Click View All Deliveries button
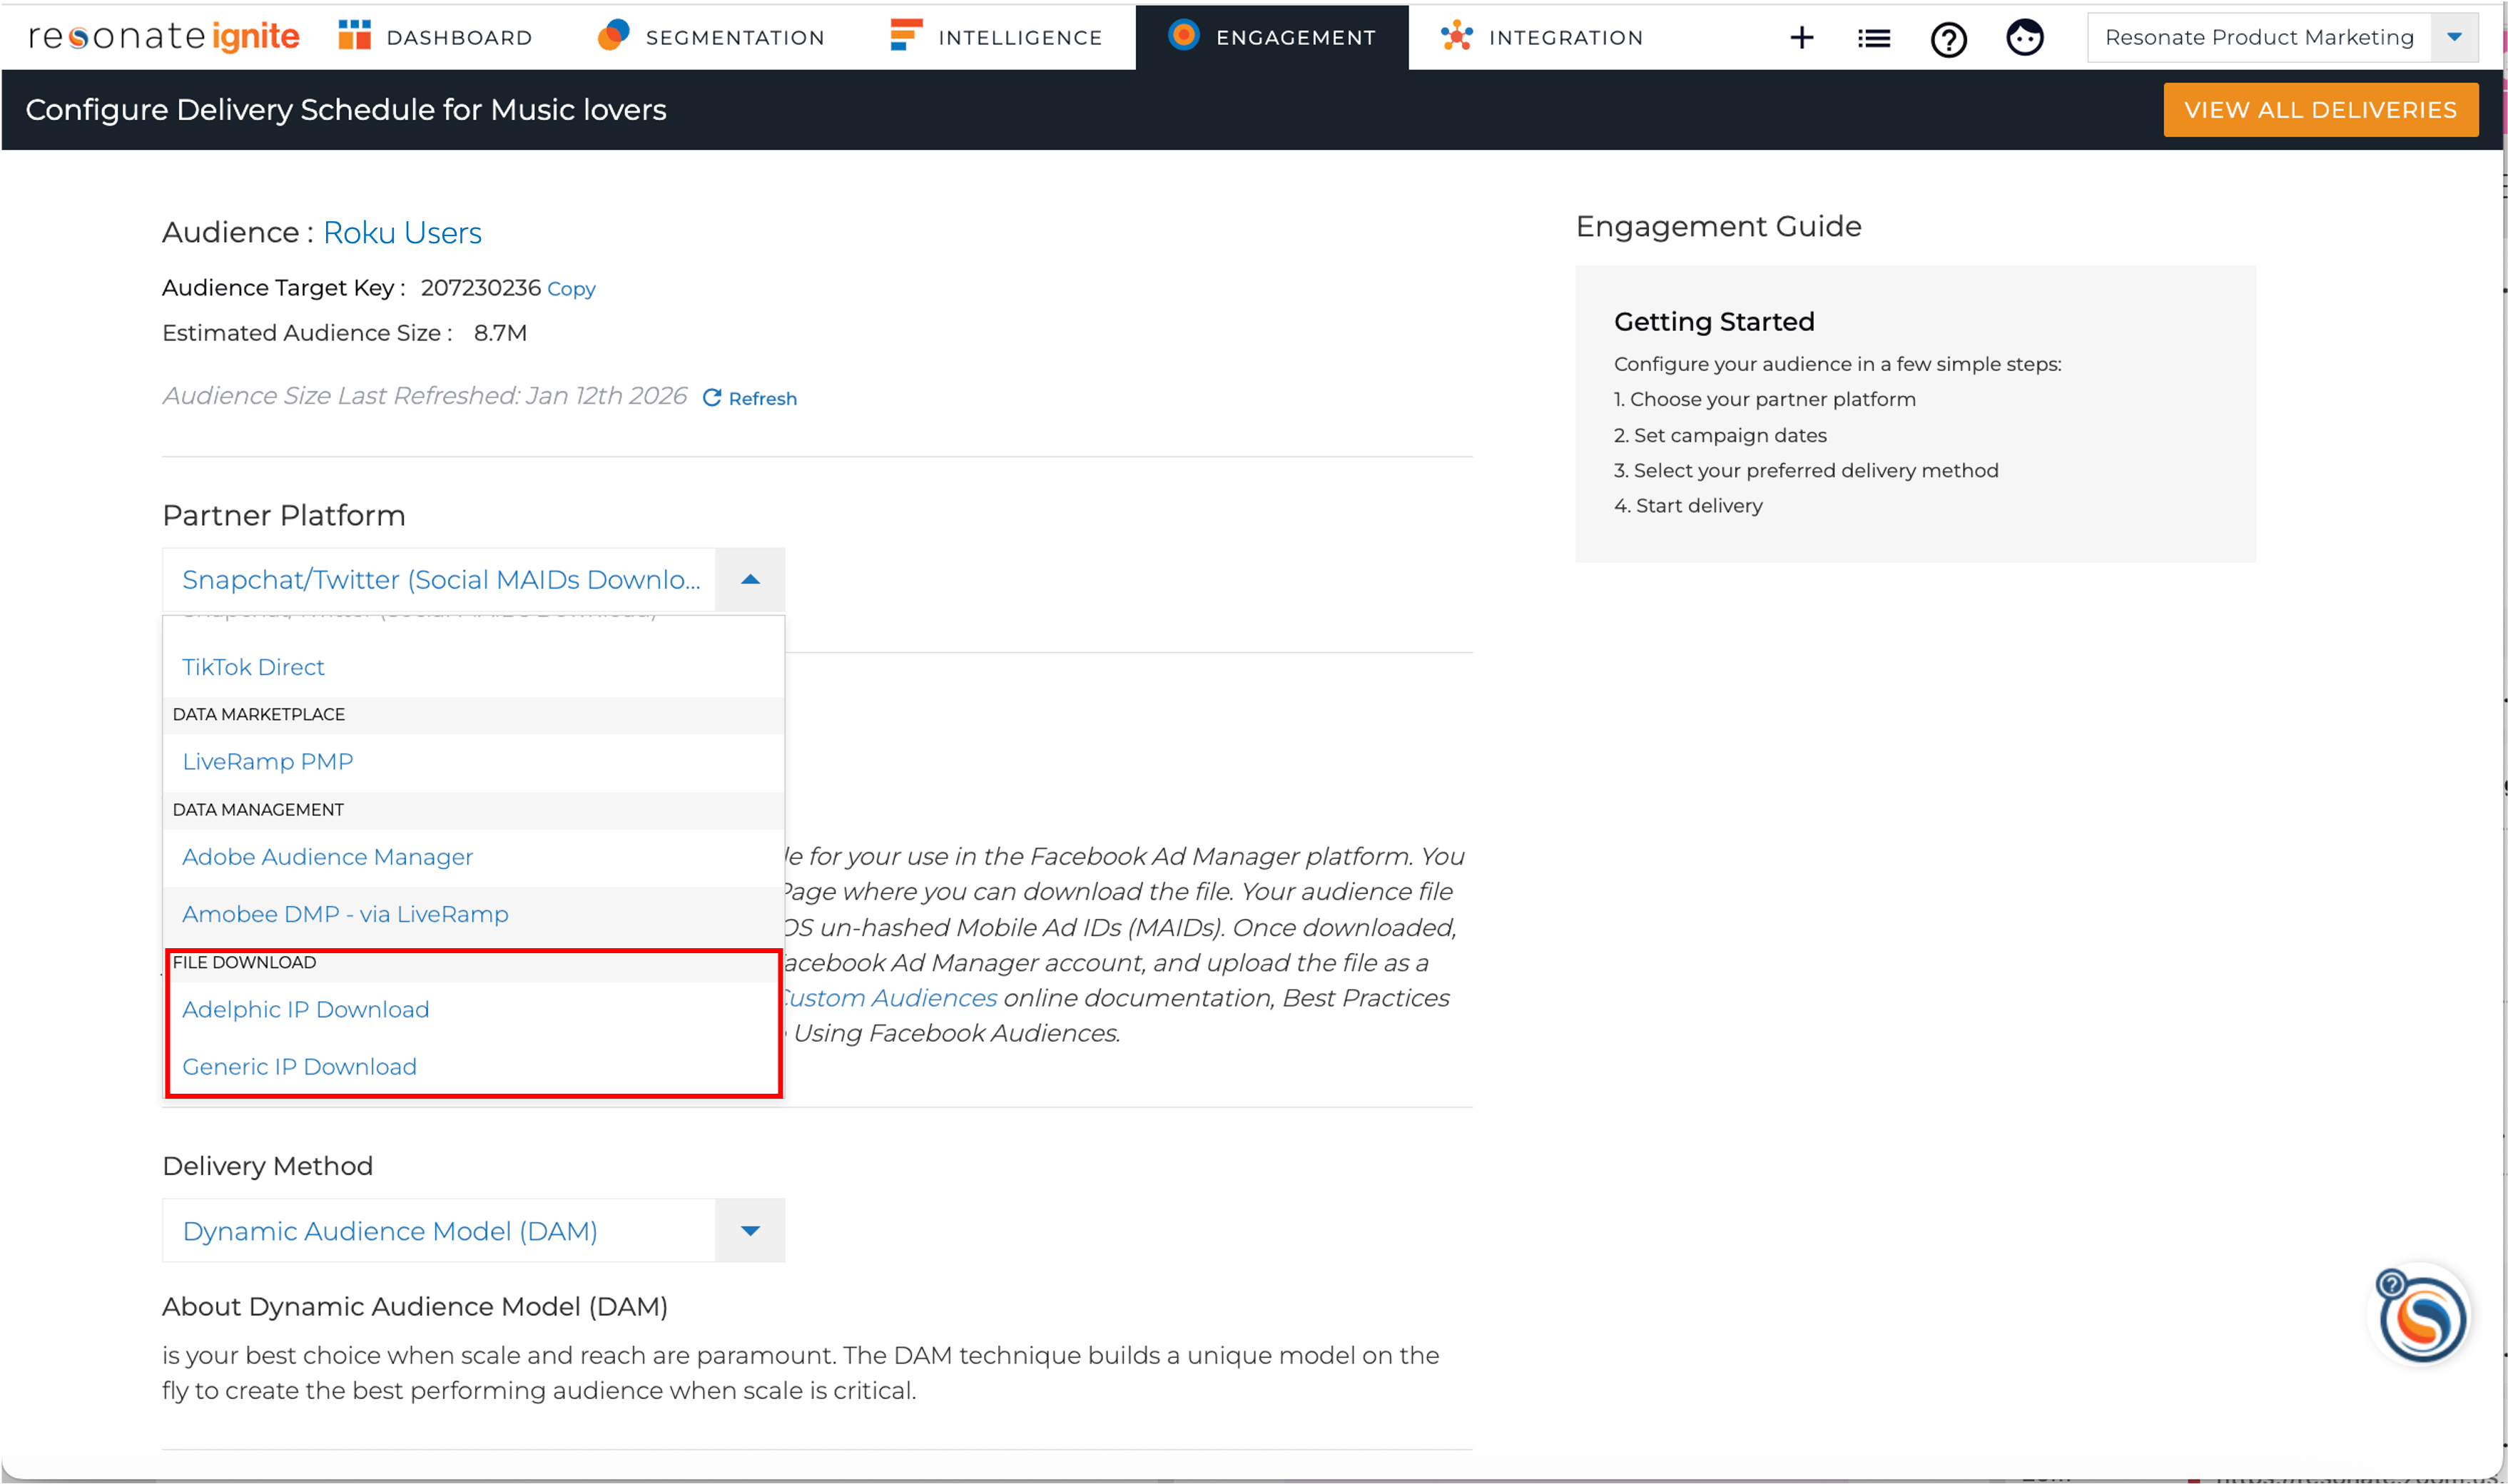This screenshot has height=1484, width=2508. click(2321, 110)
